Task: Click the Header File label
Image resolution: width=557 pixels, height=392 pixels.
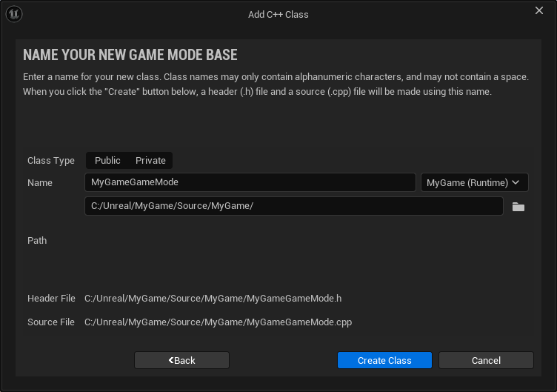Action: point(51,299)
